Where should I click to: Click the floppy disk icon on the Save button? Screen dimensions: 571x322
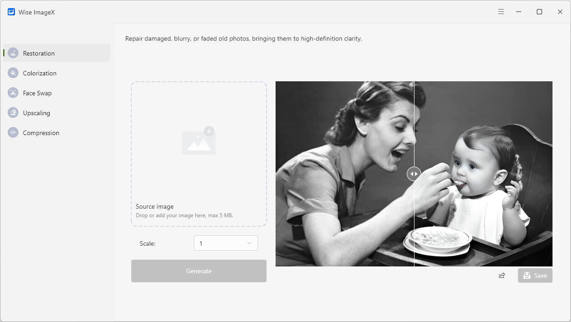point(527,275)
